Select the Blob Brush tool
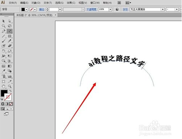This screenshot has width=182, height=139. (x=4, y=46)
